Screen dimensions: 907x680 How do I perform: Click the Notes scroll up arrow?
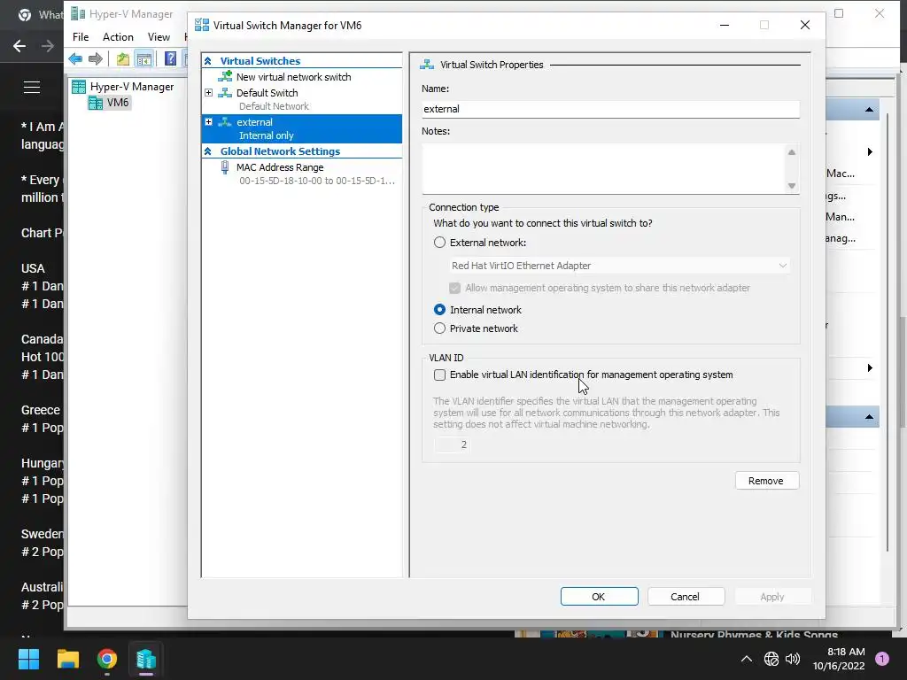coord(792,152)
